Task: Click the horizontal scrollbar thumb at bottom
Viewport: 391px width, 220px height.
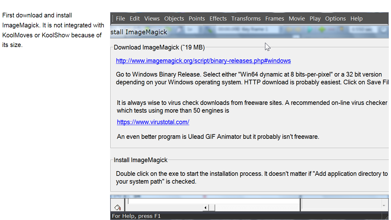Action: 212,208
